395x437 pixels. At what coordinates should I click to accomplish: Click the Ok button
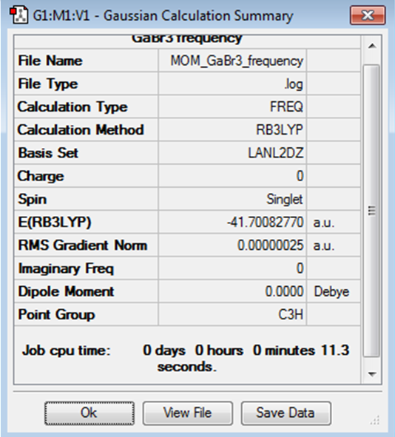[90, 413]
